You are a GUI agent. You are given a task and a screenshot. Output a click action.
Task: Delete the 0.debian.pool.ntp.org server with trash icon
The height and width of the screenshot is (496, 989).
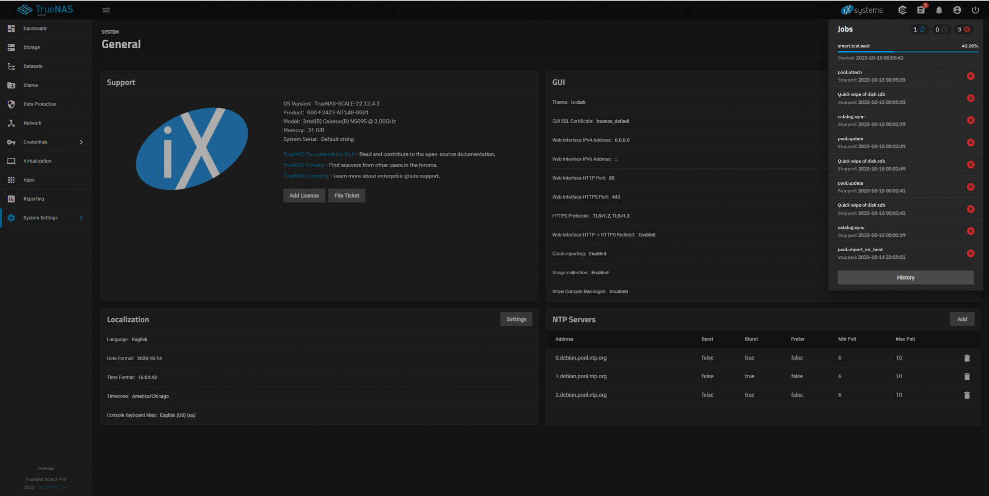967,358
